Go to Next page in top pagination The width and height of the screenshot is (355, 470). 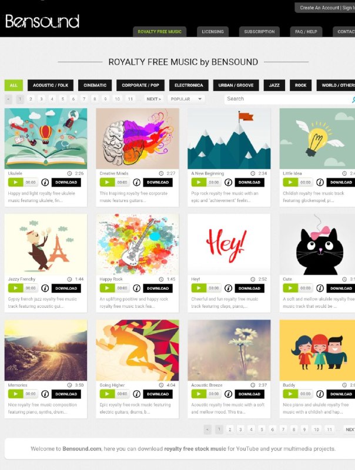click(x=153, y=99)
